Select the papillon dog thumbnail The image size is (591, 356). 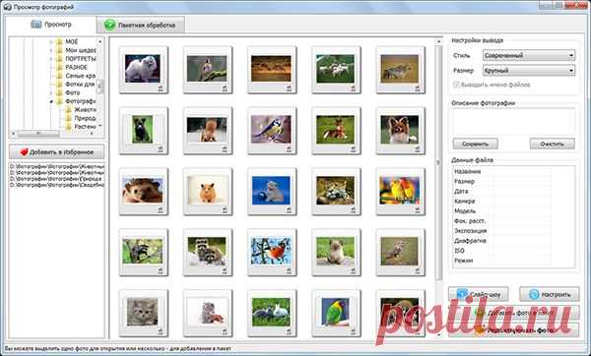400,130
